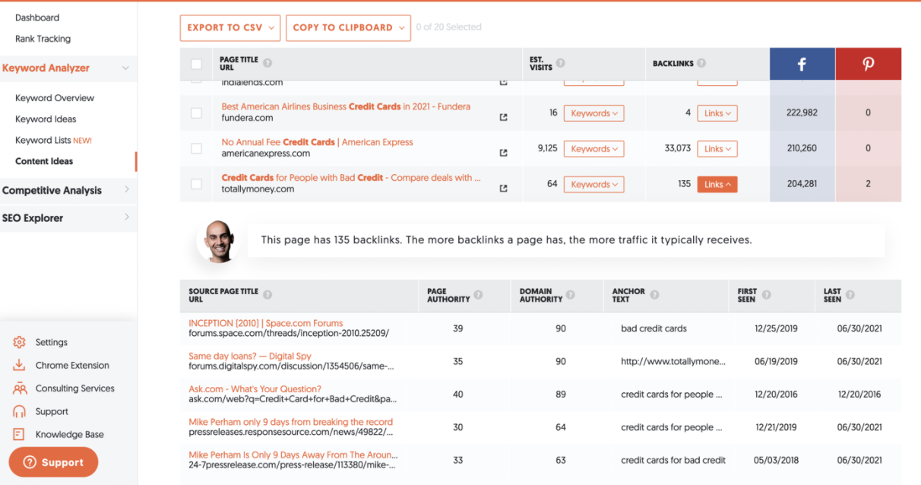Image resolution: width=921 pixels, height=485 pixels.
Task: Open Rank Tracking in sidebar
Action: tap(43, 39)
